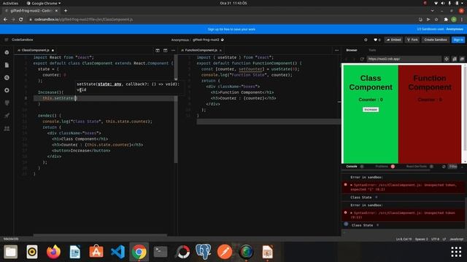
Task: Open the Activities overview
Action: (x=10, y=3)
